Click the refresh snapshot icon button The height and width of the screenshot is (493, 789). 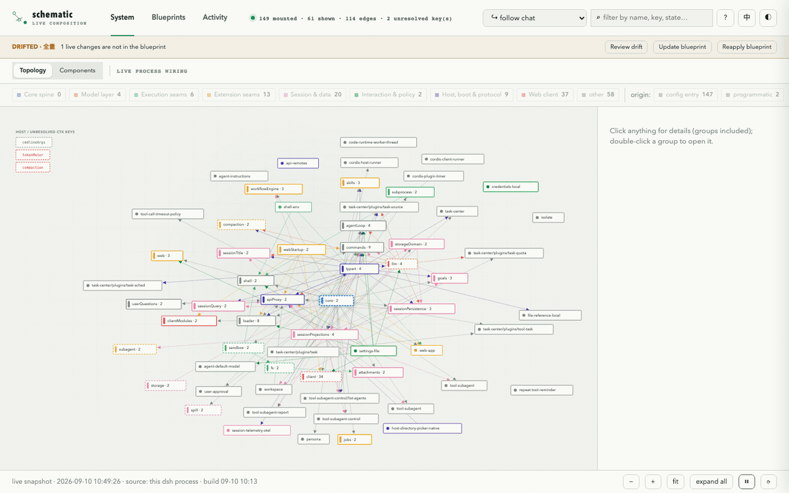(x=767, y=482)
